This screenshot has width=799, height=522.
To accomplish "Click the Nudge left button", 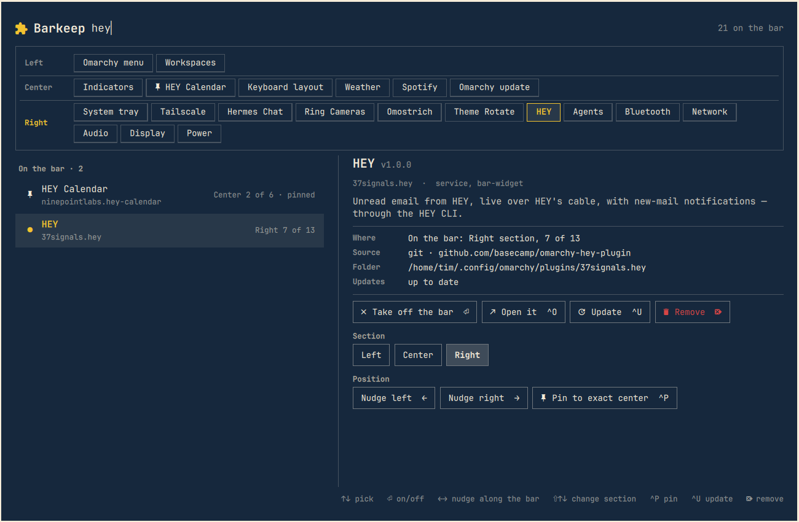I will point(394,398).
